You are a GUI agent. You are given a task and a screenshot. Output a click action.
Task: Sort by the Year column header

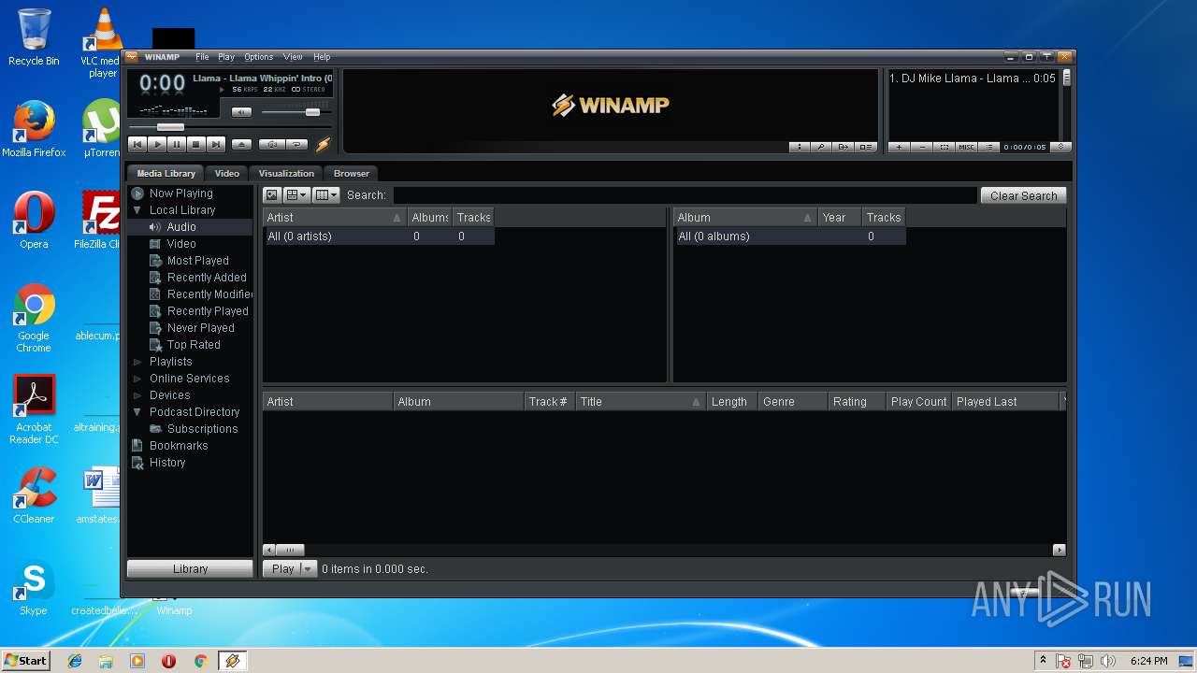point(840,218)
